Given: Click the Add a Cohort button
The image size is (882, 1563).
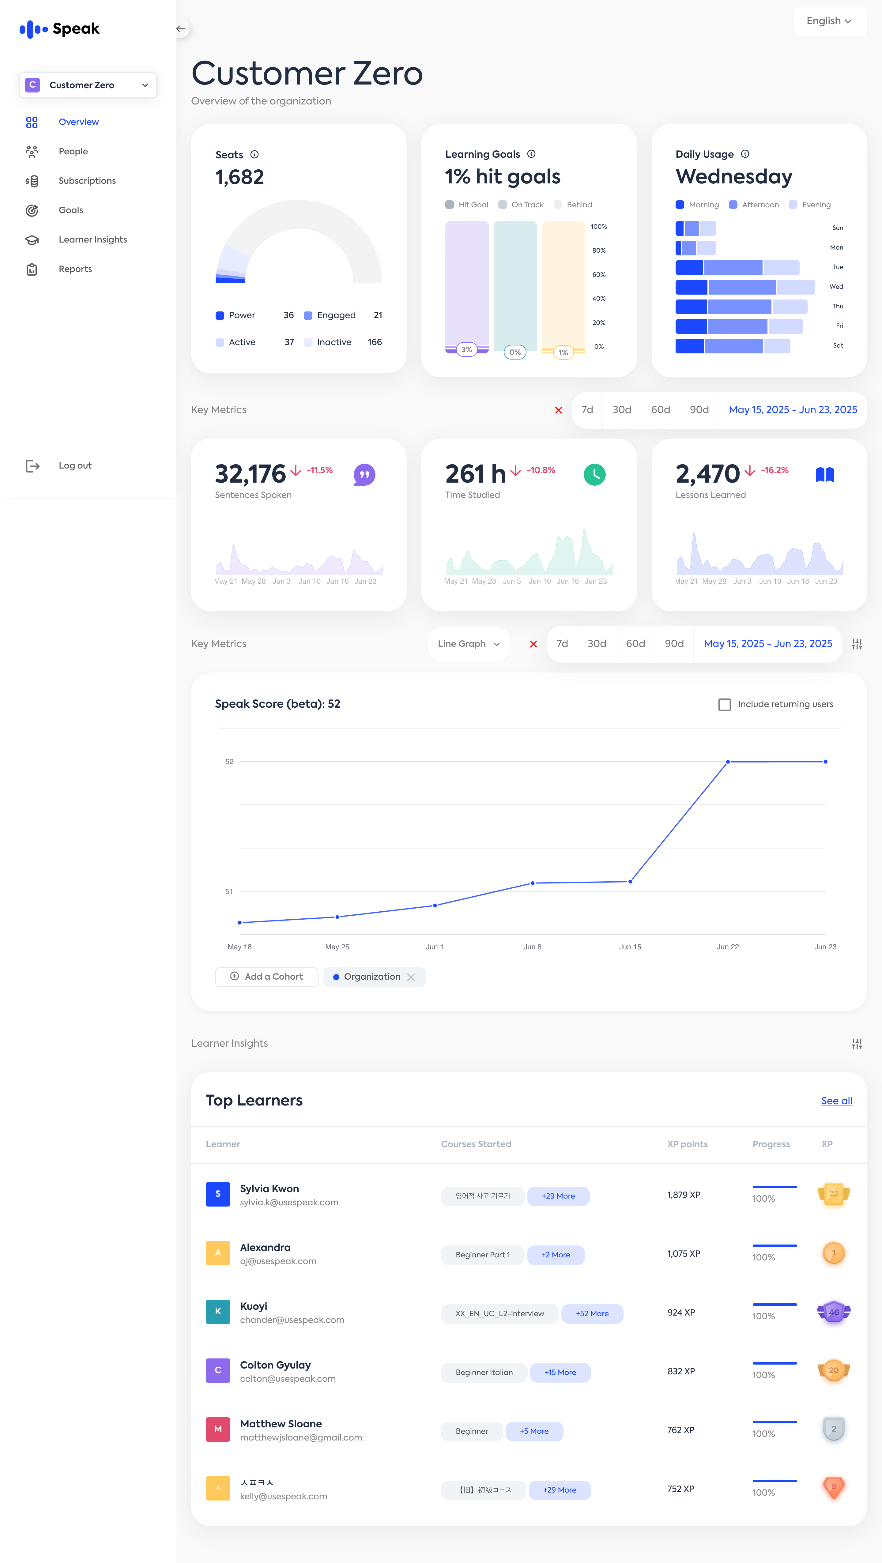Looking at the screenshot, I should tap(266, 977).
